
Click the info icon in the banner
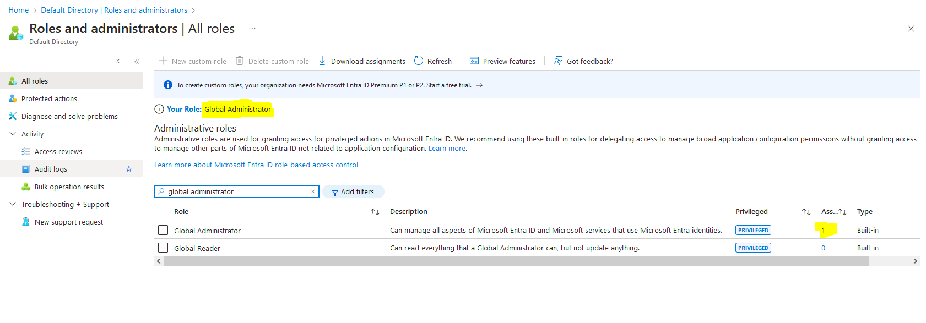[x=168, y=85]
